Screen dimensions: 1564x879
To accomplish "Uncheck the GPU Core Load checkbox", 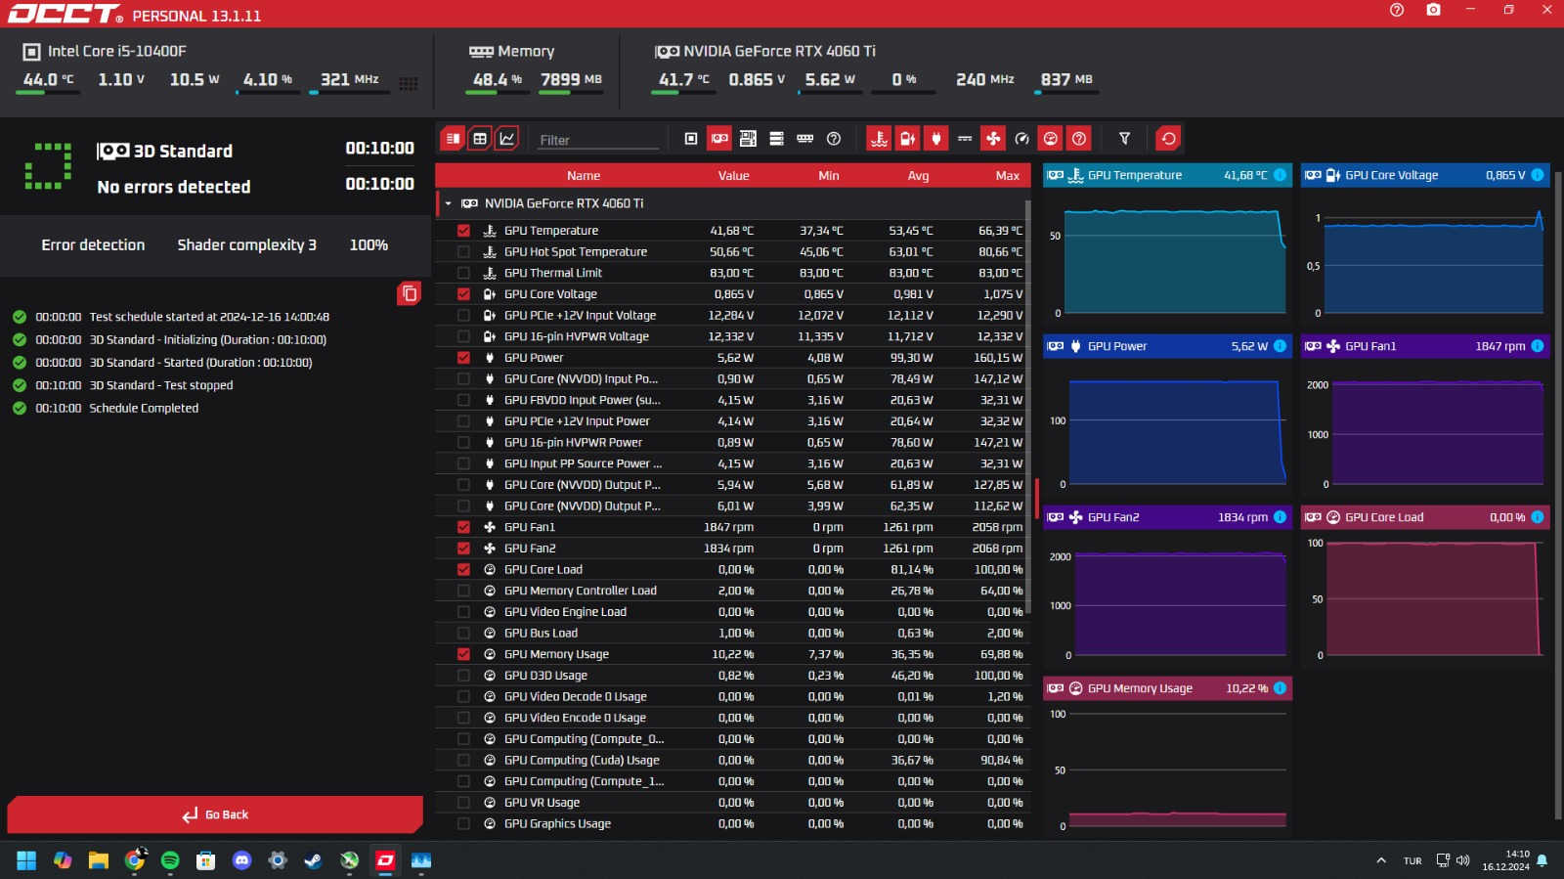I will click(x=463, y=570).
